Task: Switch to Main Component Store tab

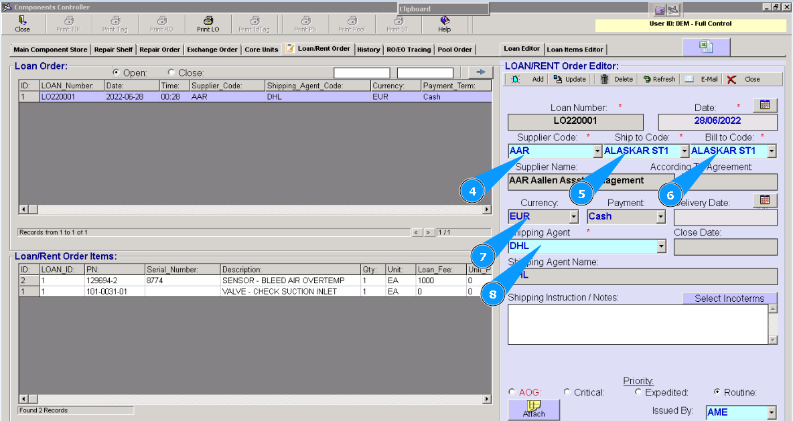Action: (x=50, y=50)
